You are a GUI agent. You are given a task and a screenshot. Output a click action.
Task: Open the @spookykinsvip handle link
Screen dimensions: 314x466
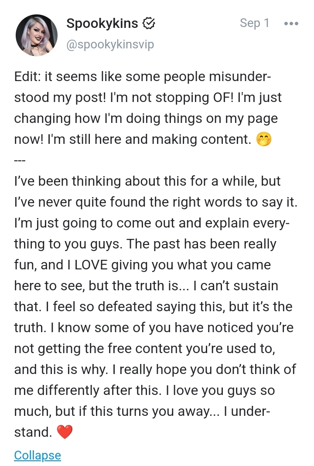pyautogui.click(x=110, y=44)
